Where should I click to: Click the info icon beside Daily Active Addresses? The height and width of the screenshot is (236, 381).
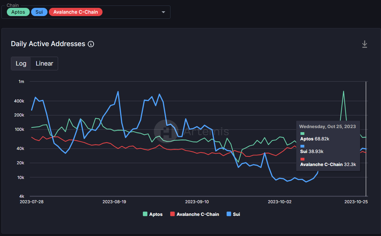pyautogui.click(x=91, y=44)
